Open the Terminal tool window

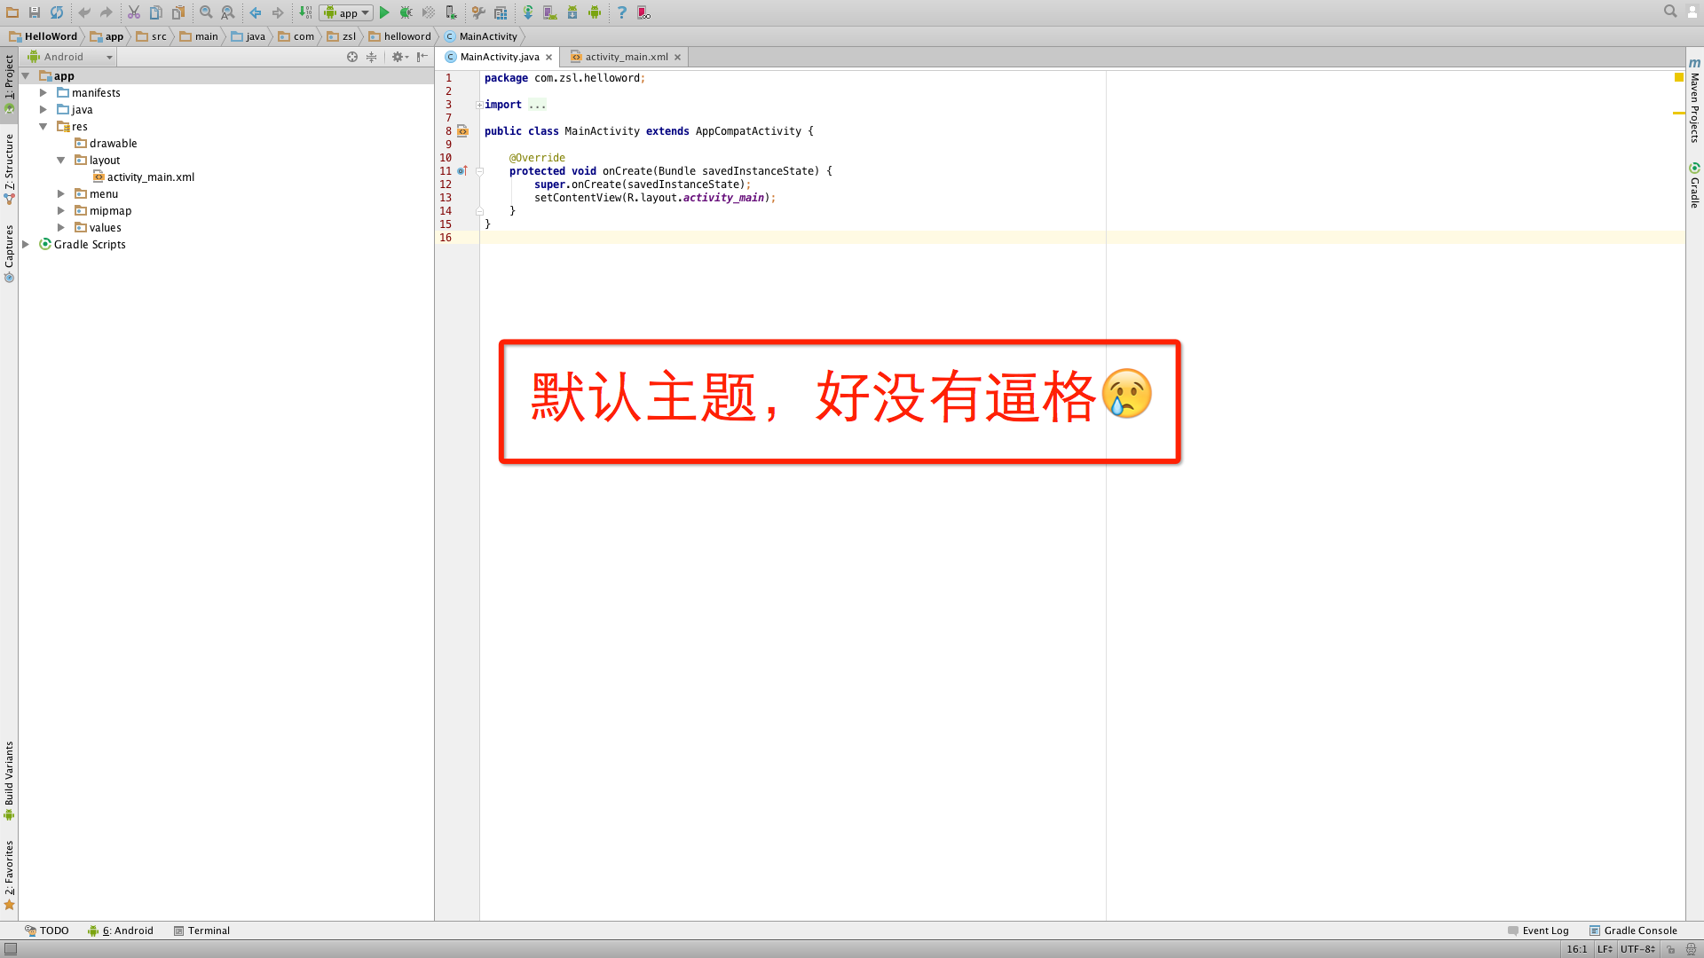201,931
